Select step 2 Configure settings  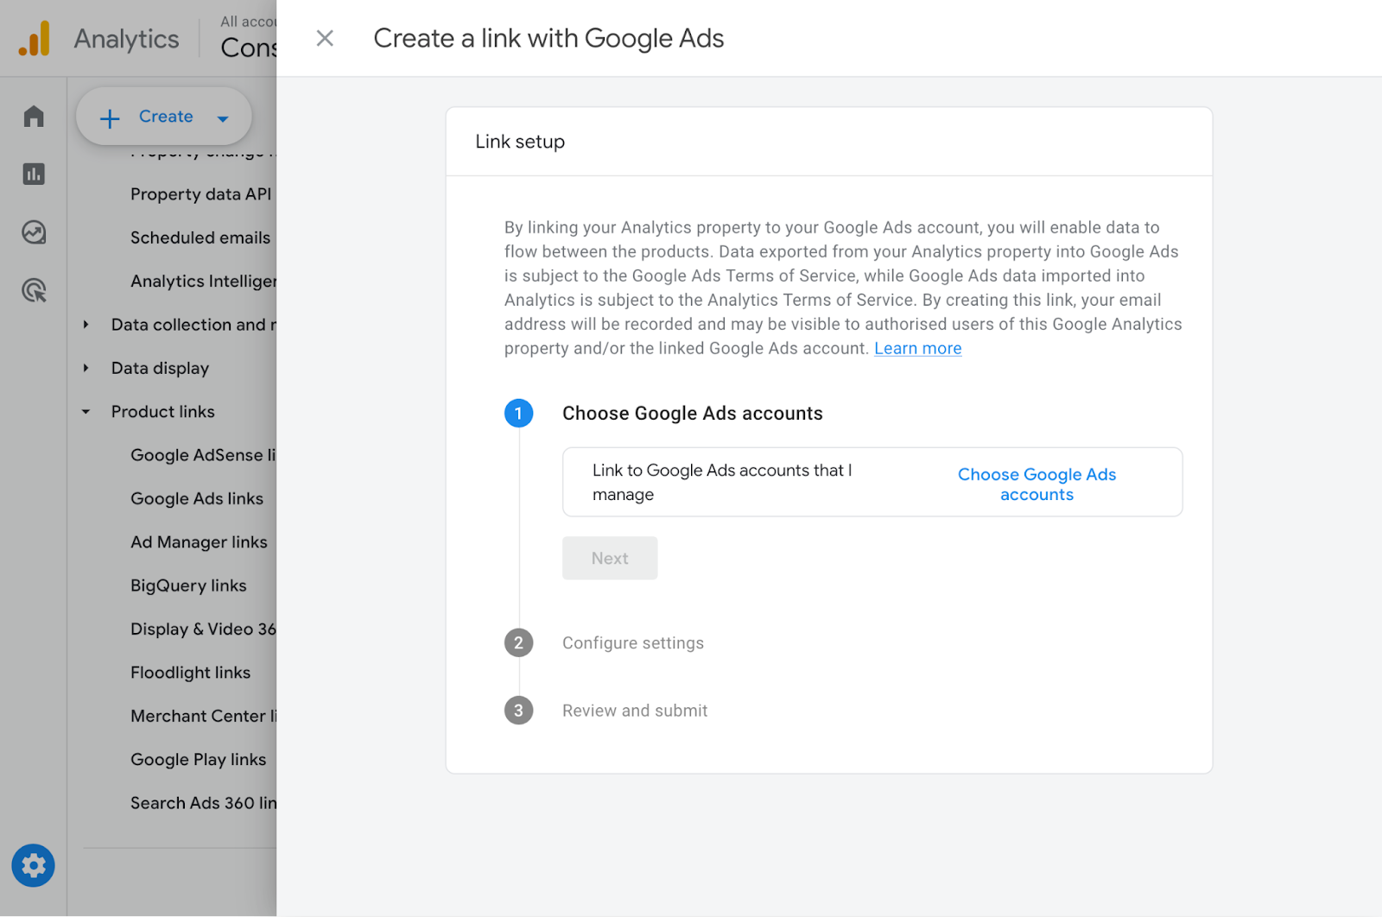(632, 643)
